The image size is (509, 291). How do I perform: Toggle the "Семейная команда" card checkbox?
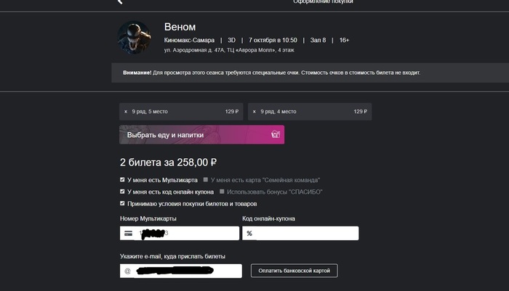pos(207,179)
